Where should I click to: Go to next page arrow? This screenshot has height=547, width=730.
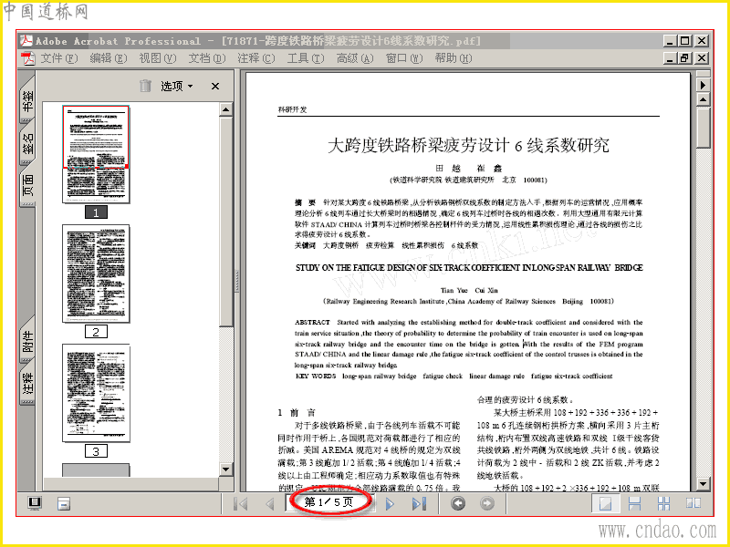click(x=391, y=504)
